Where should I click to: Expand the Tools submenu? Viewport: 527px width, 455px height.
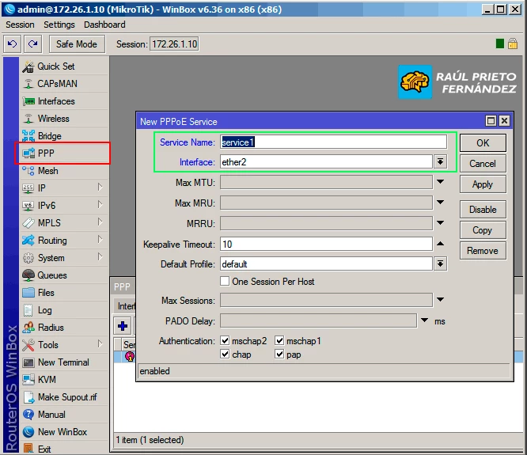coord(100,344)
